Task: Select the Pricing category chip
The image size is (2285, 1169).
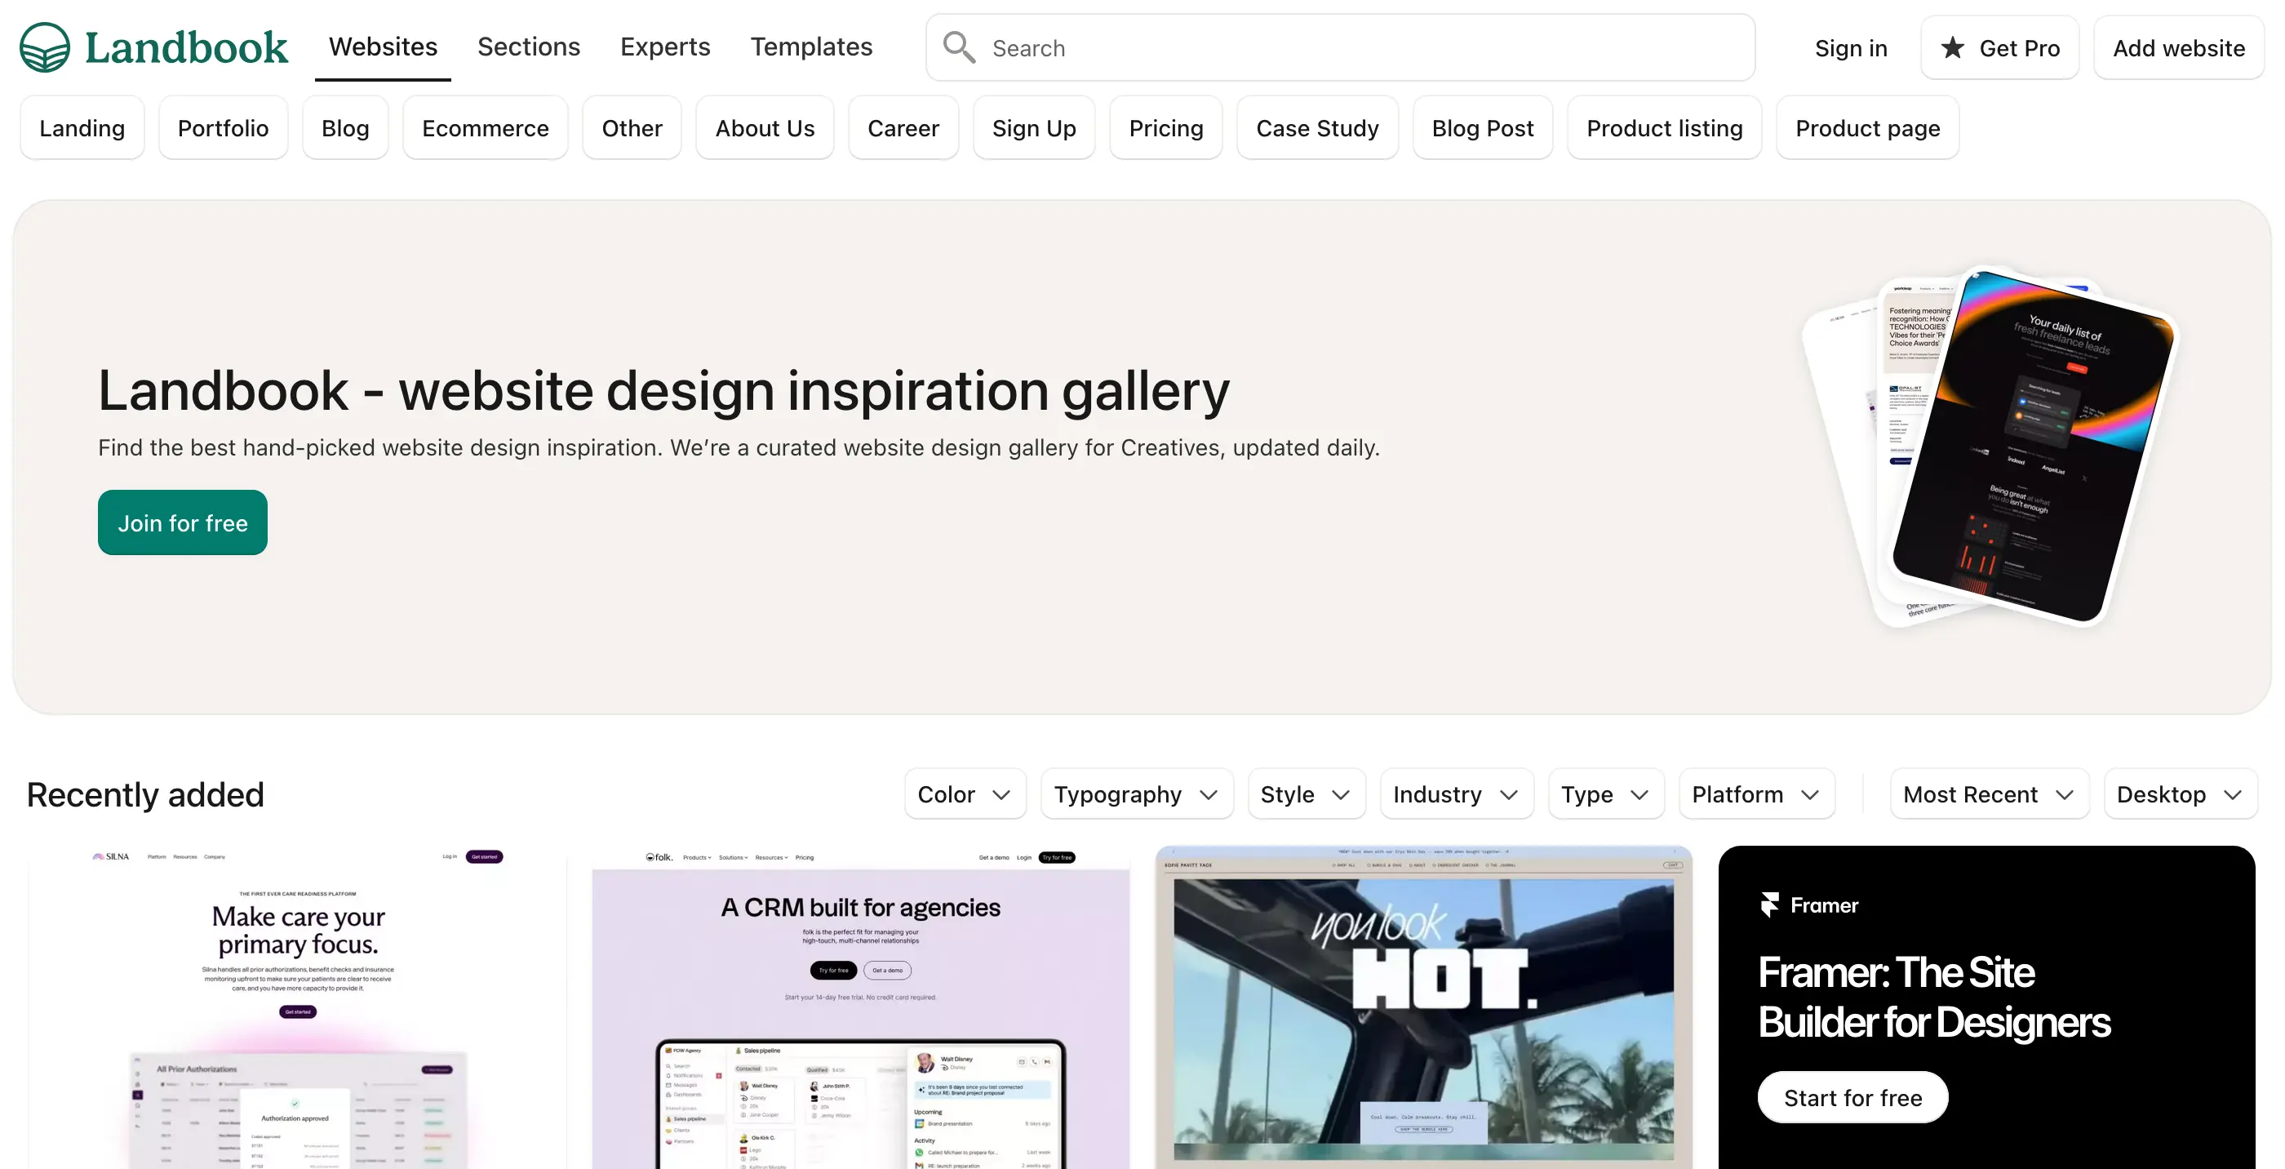Action: [1165, 128]
